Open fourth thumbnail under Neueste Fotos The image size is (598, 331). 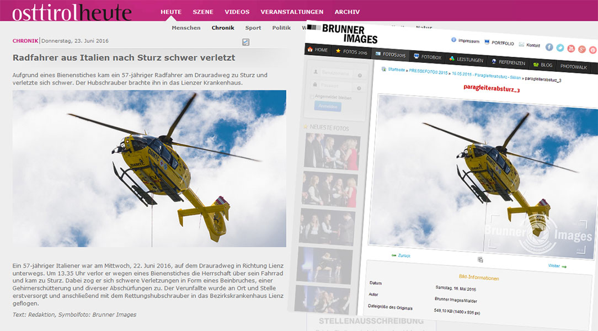coord(324,265)
